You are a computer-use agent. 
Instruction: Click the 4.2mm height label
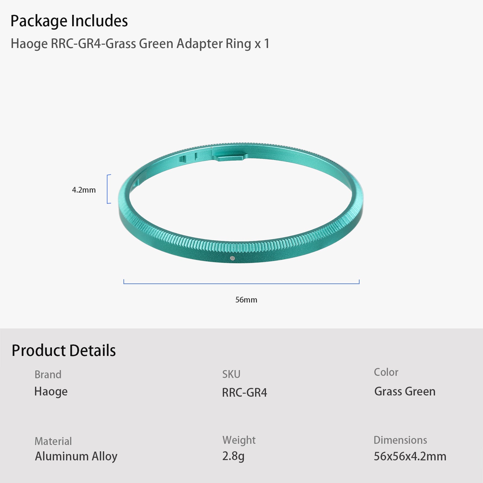(x=84, y=190)
